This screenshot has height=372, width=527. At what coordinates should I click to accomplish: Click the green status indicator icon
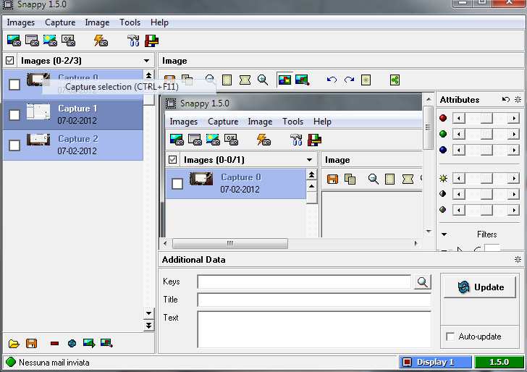11,362
